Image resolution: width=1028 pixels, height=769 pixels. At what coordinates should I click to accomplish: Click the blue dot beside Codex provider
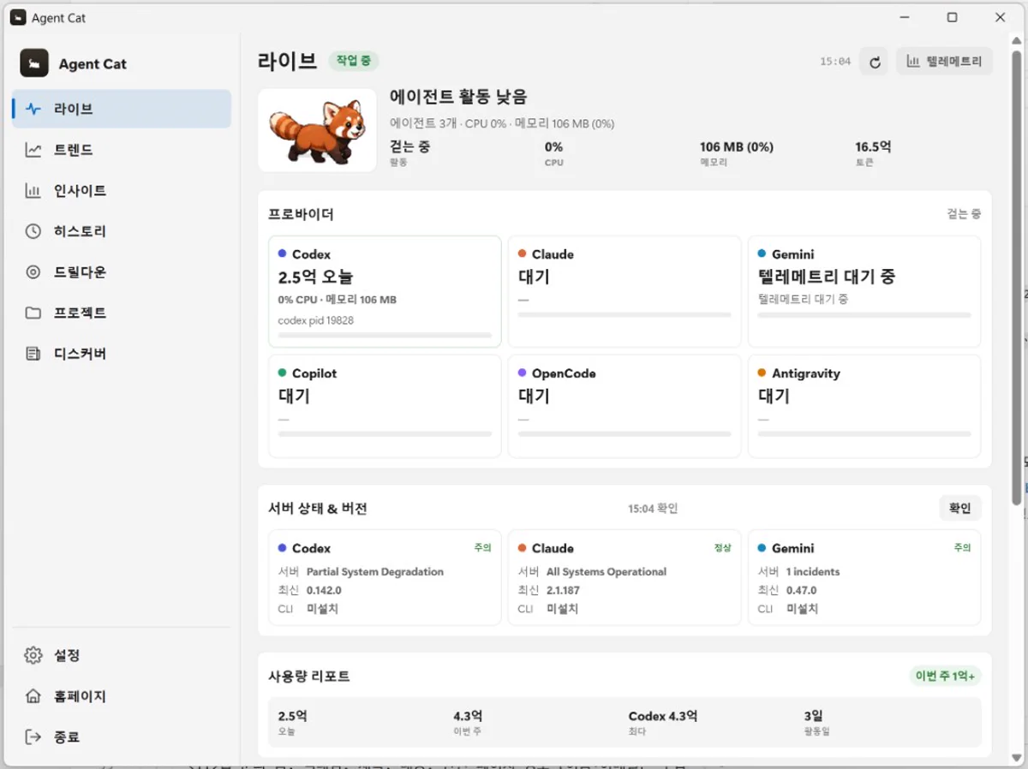pyautogui.click(x=283, y=254)
